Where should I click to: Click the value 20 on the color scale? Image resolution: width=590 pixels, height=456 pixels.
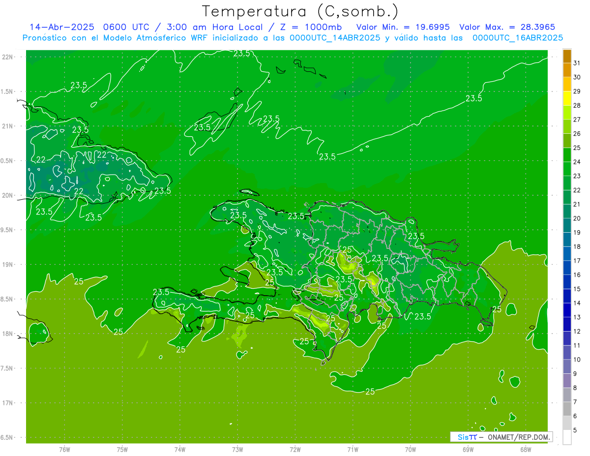(577, 218)
